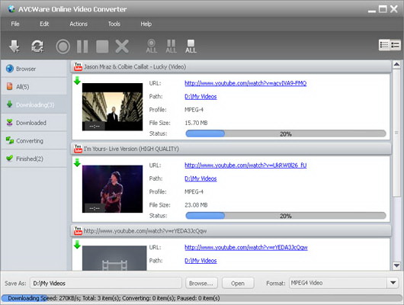404x305 pixels.
Task: Open the Browser sidebar item
Action: point(34,69)
